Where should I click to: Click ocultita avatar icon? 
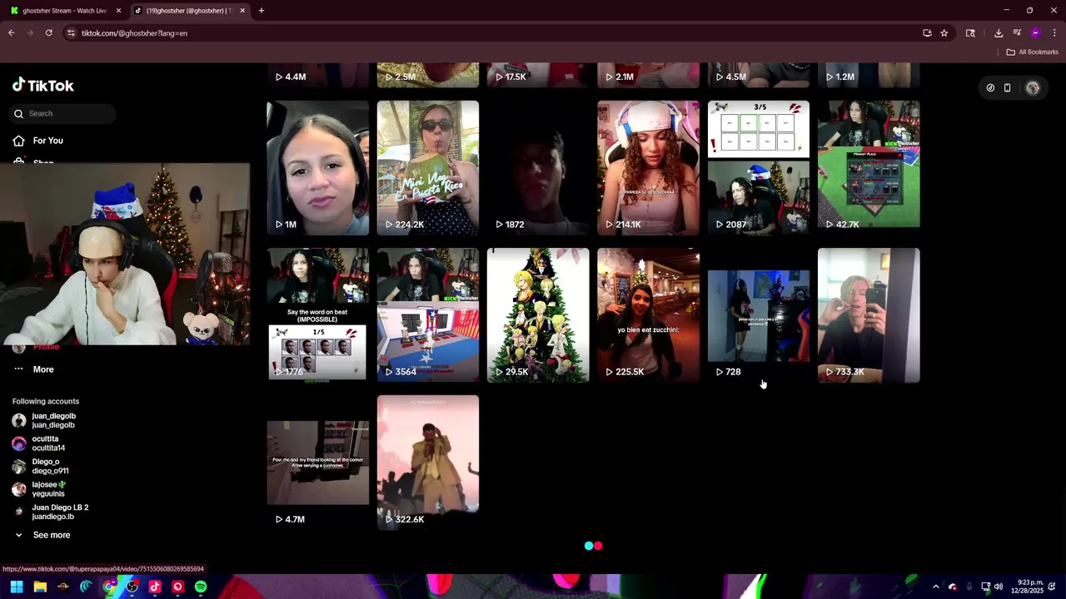pos(18,443)
